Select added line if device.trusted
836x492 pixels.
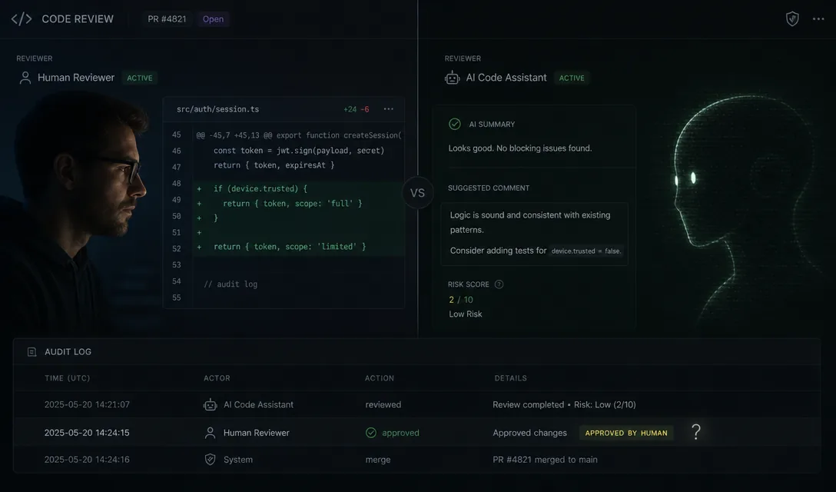point(260,189)
